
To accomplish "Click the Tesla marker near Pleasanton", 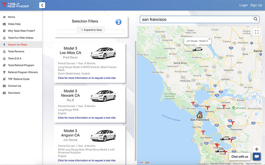I will click(x=233, y=123).
